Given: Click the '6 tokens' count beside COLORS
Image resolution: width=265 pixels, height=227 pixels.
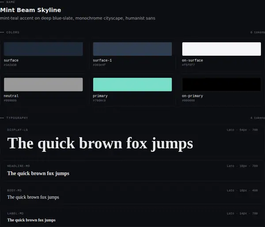Looking at the screenshot, I should 257,32.
